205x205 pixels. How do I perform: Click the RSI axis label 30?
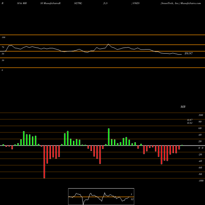coord(3,60)
